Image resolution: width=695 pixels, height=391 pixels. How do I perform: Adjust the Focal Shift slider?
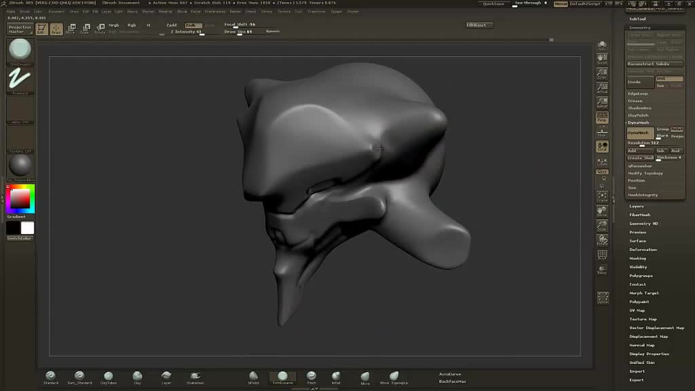[240, 25]
